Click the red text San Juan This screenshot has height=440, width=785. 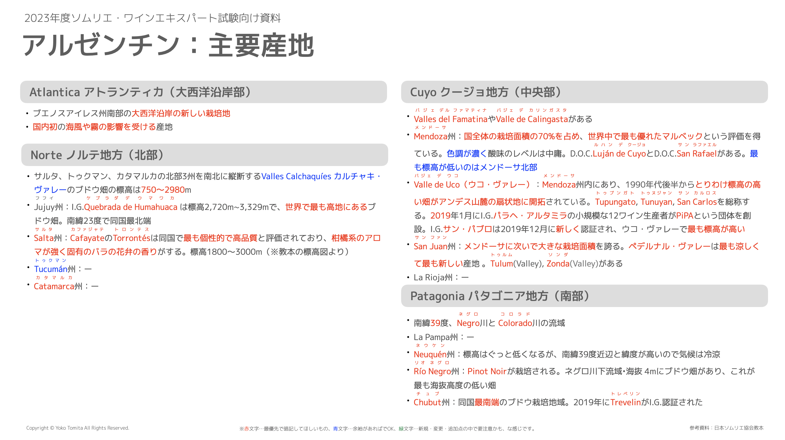click(430, 246)
